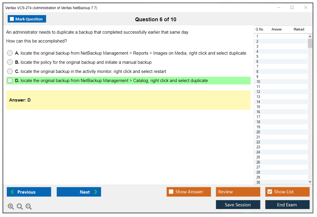The image size is (317, 217).
Task: Choose answer B radio button
Action: point(10,62)
